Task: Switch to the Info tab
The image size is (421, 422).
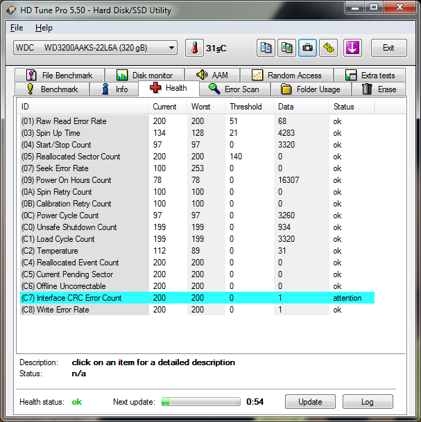Action: pos(114,89)
